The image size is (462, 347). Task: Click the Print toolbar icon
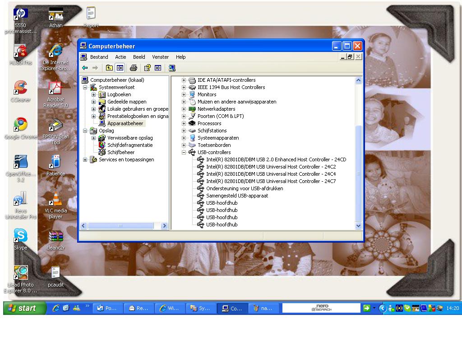point(133,68)
